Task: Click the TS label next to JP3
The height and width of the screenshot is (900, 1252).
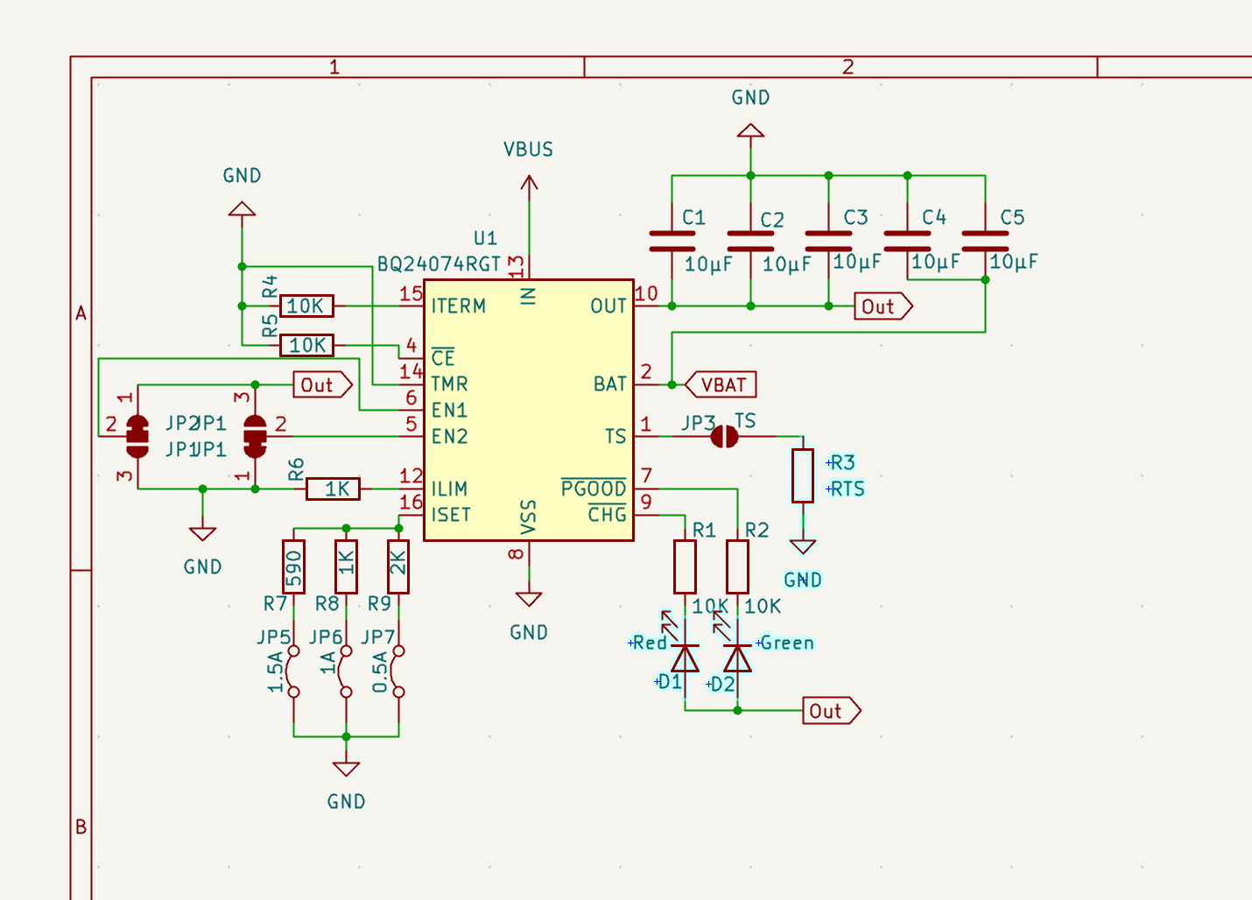Action: (x=745, y=421)
